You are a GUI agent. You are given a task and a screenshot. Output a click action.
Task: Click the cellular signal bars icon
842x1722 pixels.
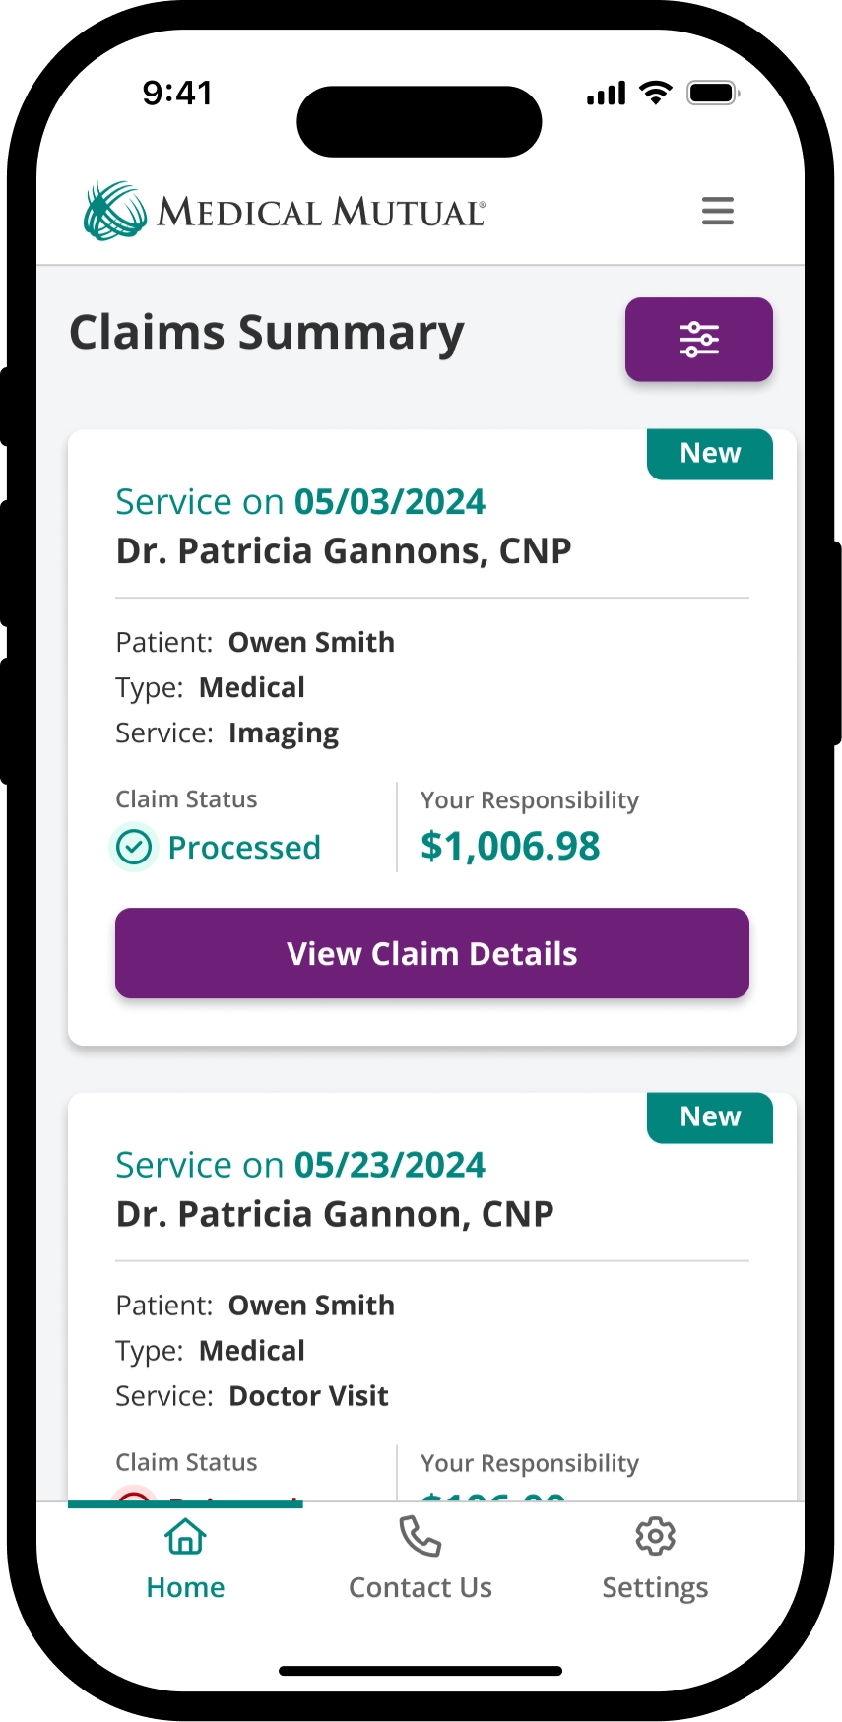click(x=606, y=95)
